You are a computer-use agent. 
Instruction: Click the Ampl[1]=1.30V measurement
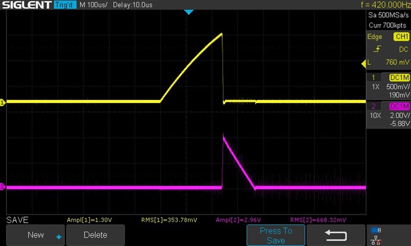pyautogui.click(x=89, y=220)
